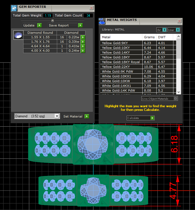Click green arrow next to Save Report
Image resolution: width=195 pixels, height=210 pixels.
pos(80,25)
